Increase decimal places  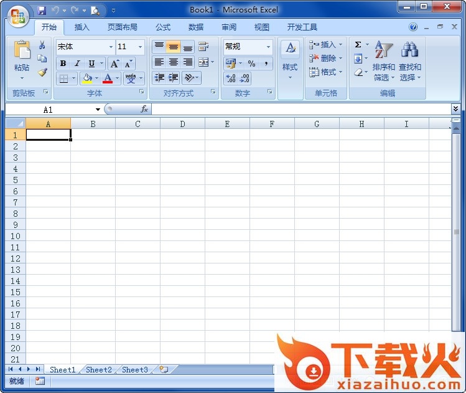231,78
